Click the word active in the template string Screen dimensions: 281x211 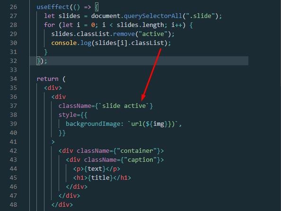pyautogui.click(x=135, y=106)
